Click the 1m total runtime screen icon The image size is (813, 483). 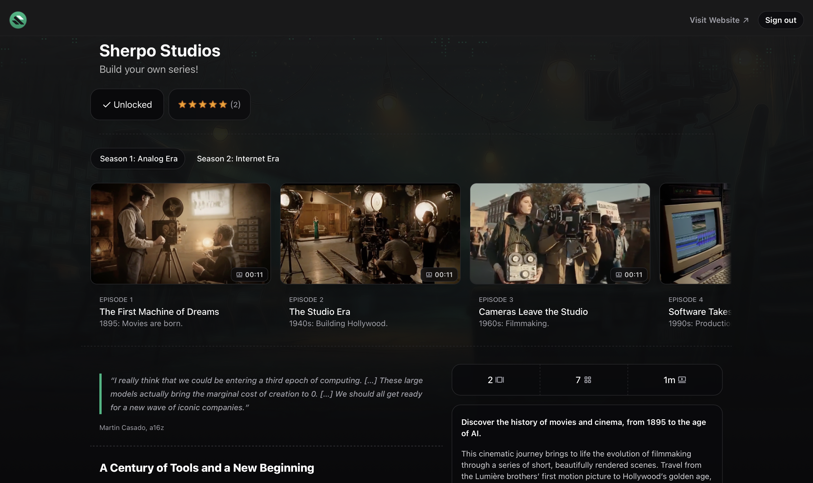point(682,379)
